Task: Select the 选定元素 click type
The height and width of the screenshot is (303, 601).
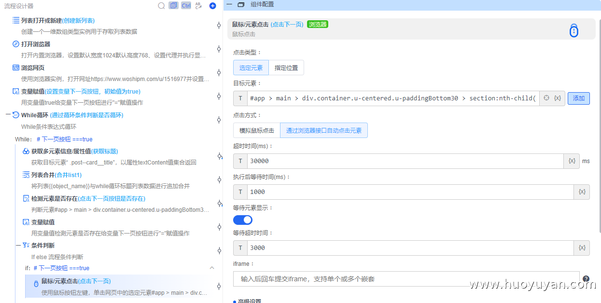Action: coord(251,68)
